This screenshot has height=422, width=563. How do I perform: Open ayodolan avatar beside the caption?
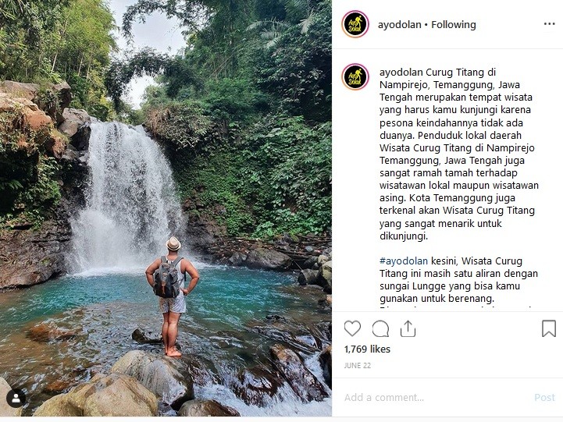coord(355,76)
